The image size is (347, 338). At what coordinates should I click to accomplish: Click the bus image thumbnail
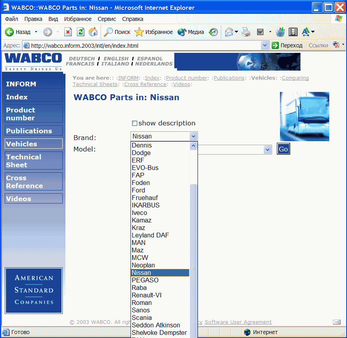(304, 116)
